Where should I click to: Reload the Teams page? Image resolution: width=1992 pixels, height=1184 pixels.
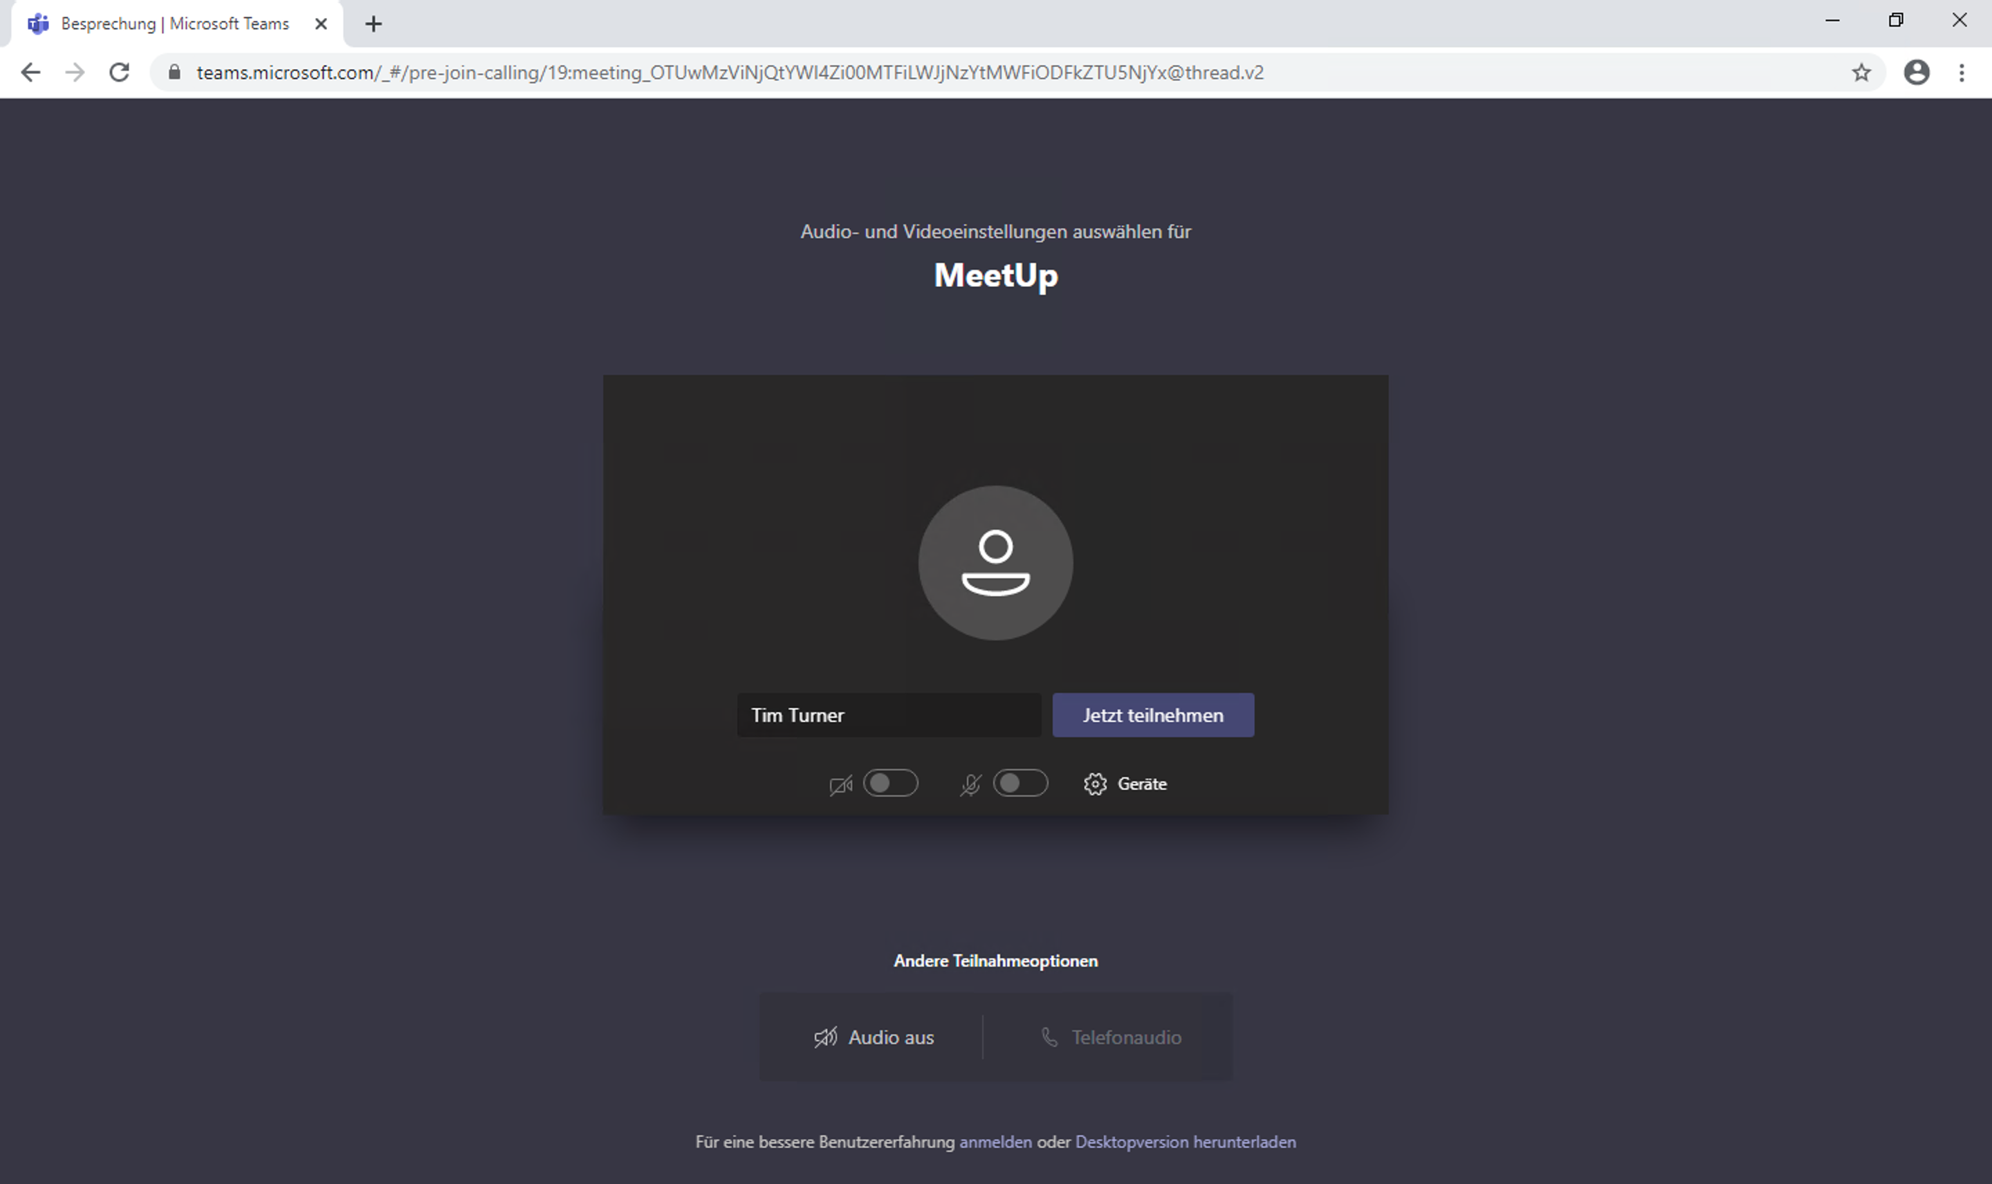pos(120,73)
